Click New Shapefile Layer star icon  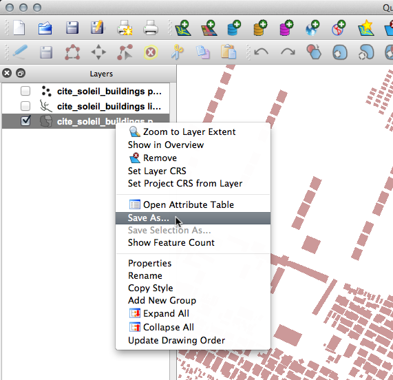click(x=365, y=28)
